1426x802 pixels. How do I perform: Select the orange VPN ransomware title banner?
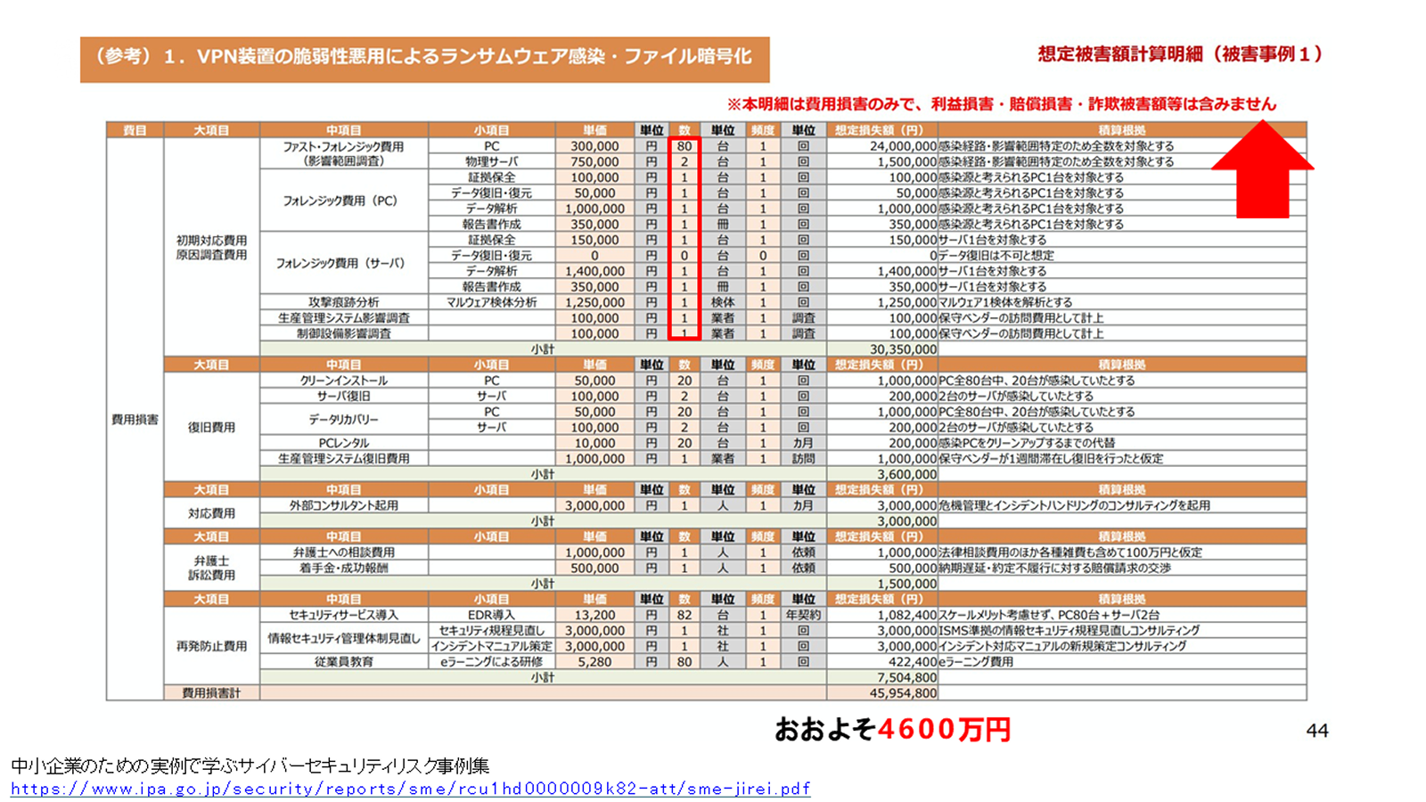[424, 59]
